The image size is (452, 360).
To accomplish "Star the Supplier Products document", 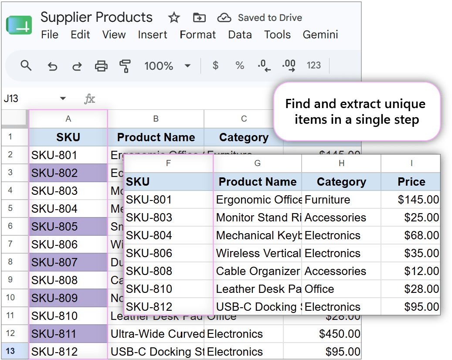I will 174,17.
